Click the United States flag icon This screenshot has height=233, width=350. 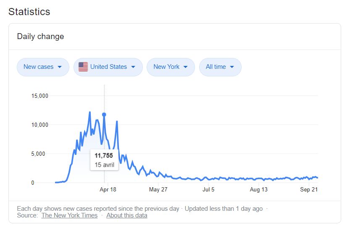click(x=83, y=67)
